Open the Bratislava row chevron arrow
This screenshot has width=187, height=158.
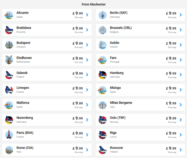[x=87, y=30]
